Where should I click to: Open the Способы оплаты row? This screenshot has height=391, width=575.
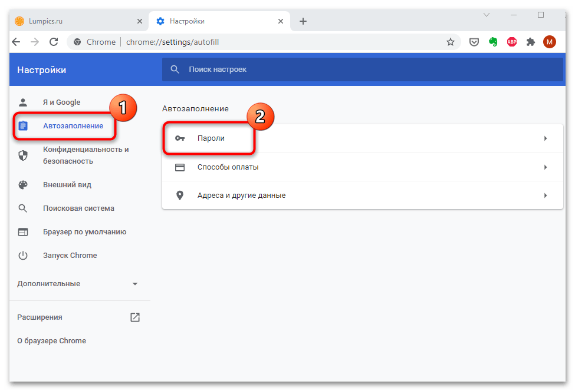pos(362,167)
